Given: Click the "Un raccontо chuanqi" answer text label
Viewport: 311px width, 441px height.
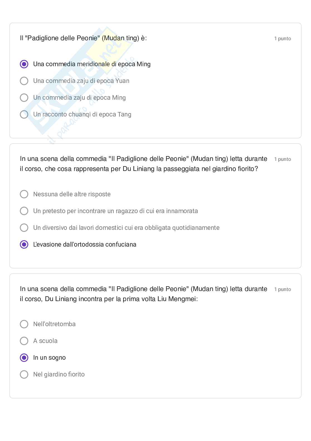Looking at the screenshot, I should pyautogui.click(x=82, y=115).
